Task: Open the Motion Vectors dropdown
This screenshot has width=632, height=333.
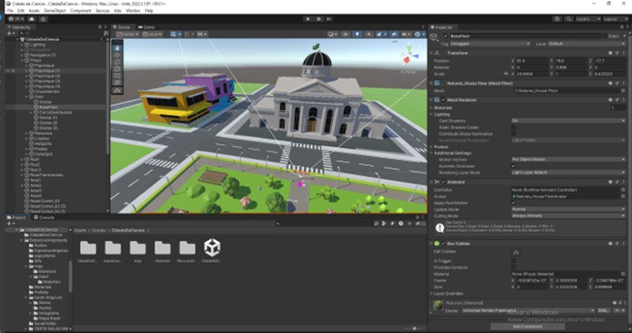Action: pyautogui.click(x=568, y=160)
